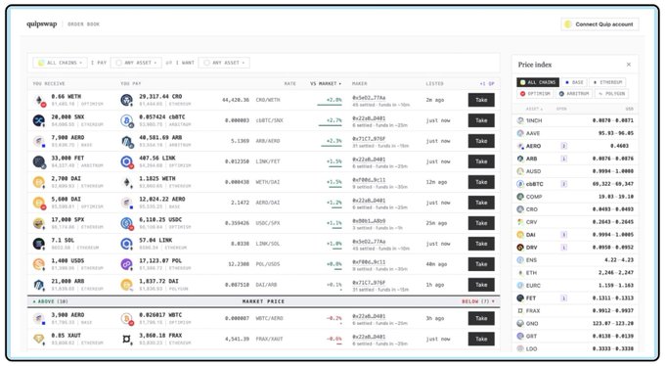Screen dimensions: 665x366
Task: Open the All Chains filter dropdown
Action: 60,63
